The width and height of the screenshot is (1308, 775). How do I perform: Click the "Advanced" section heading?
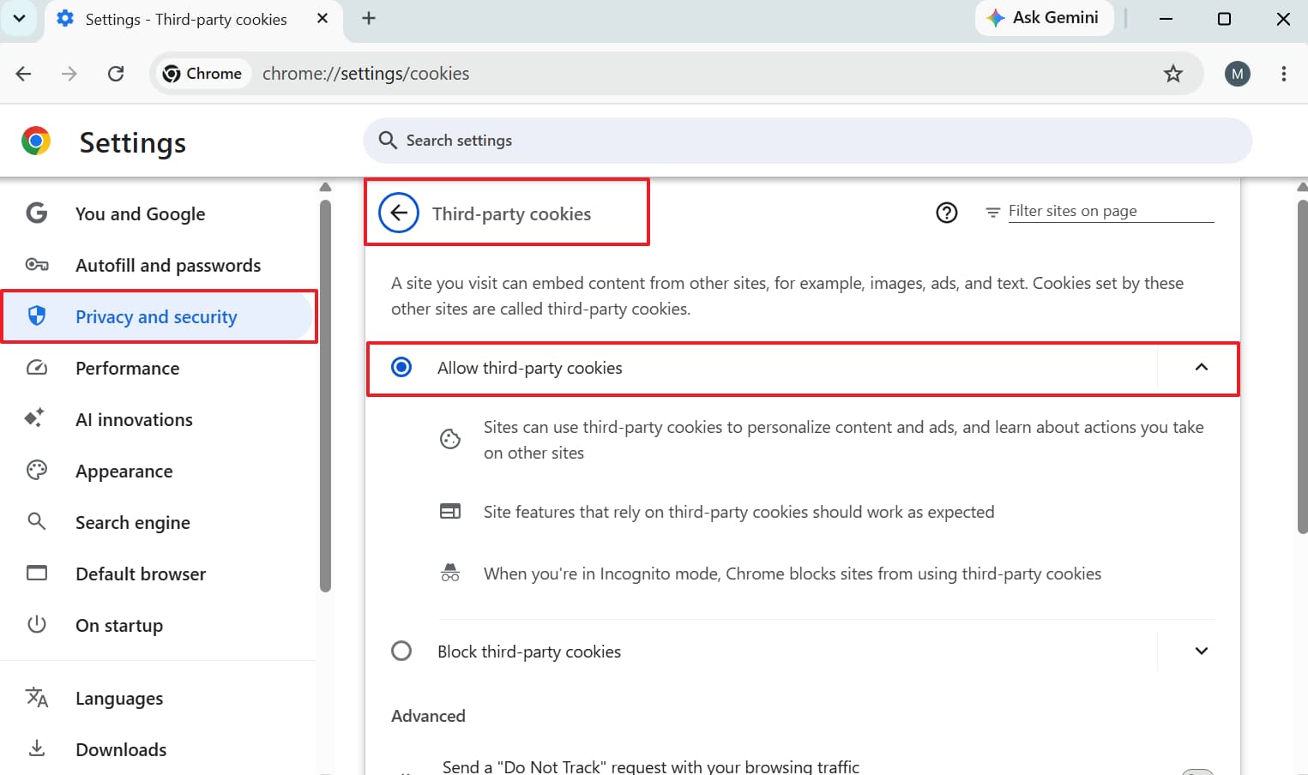tap(428, 716)
